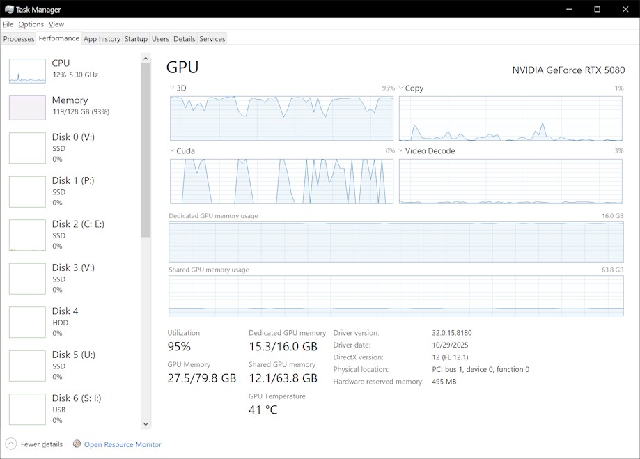Click the 41 °C GPU Temperature value

coord(263,410)
